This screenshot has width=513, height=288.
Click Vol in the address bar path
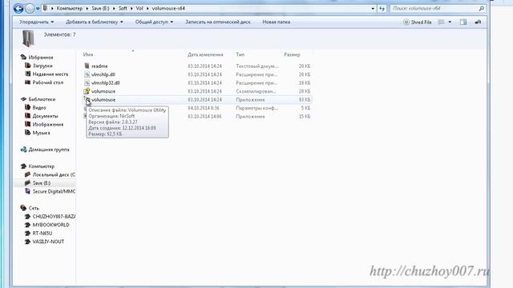click(x=139, y=9)
